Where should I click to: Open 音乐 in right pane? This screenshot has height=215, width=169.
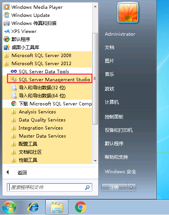point(109,74)
